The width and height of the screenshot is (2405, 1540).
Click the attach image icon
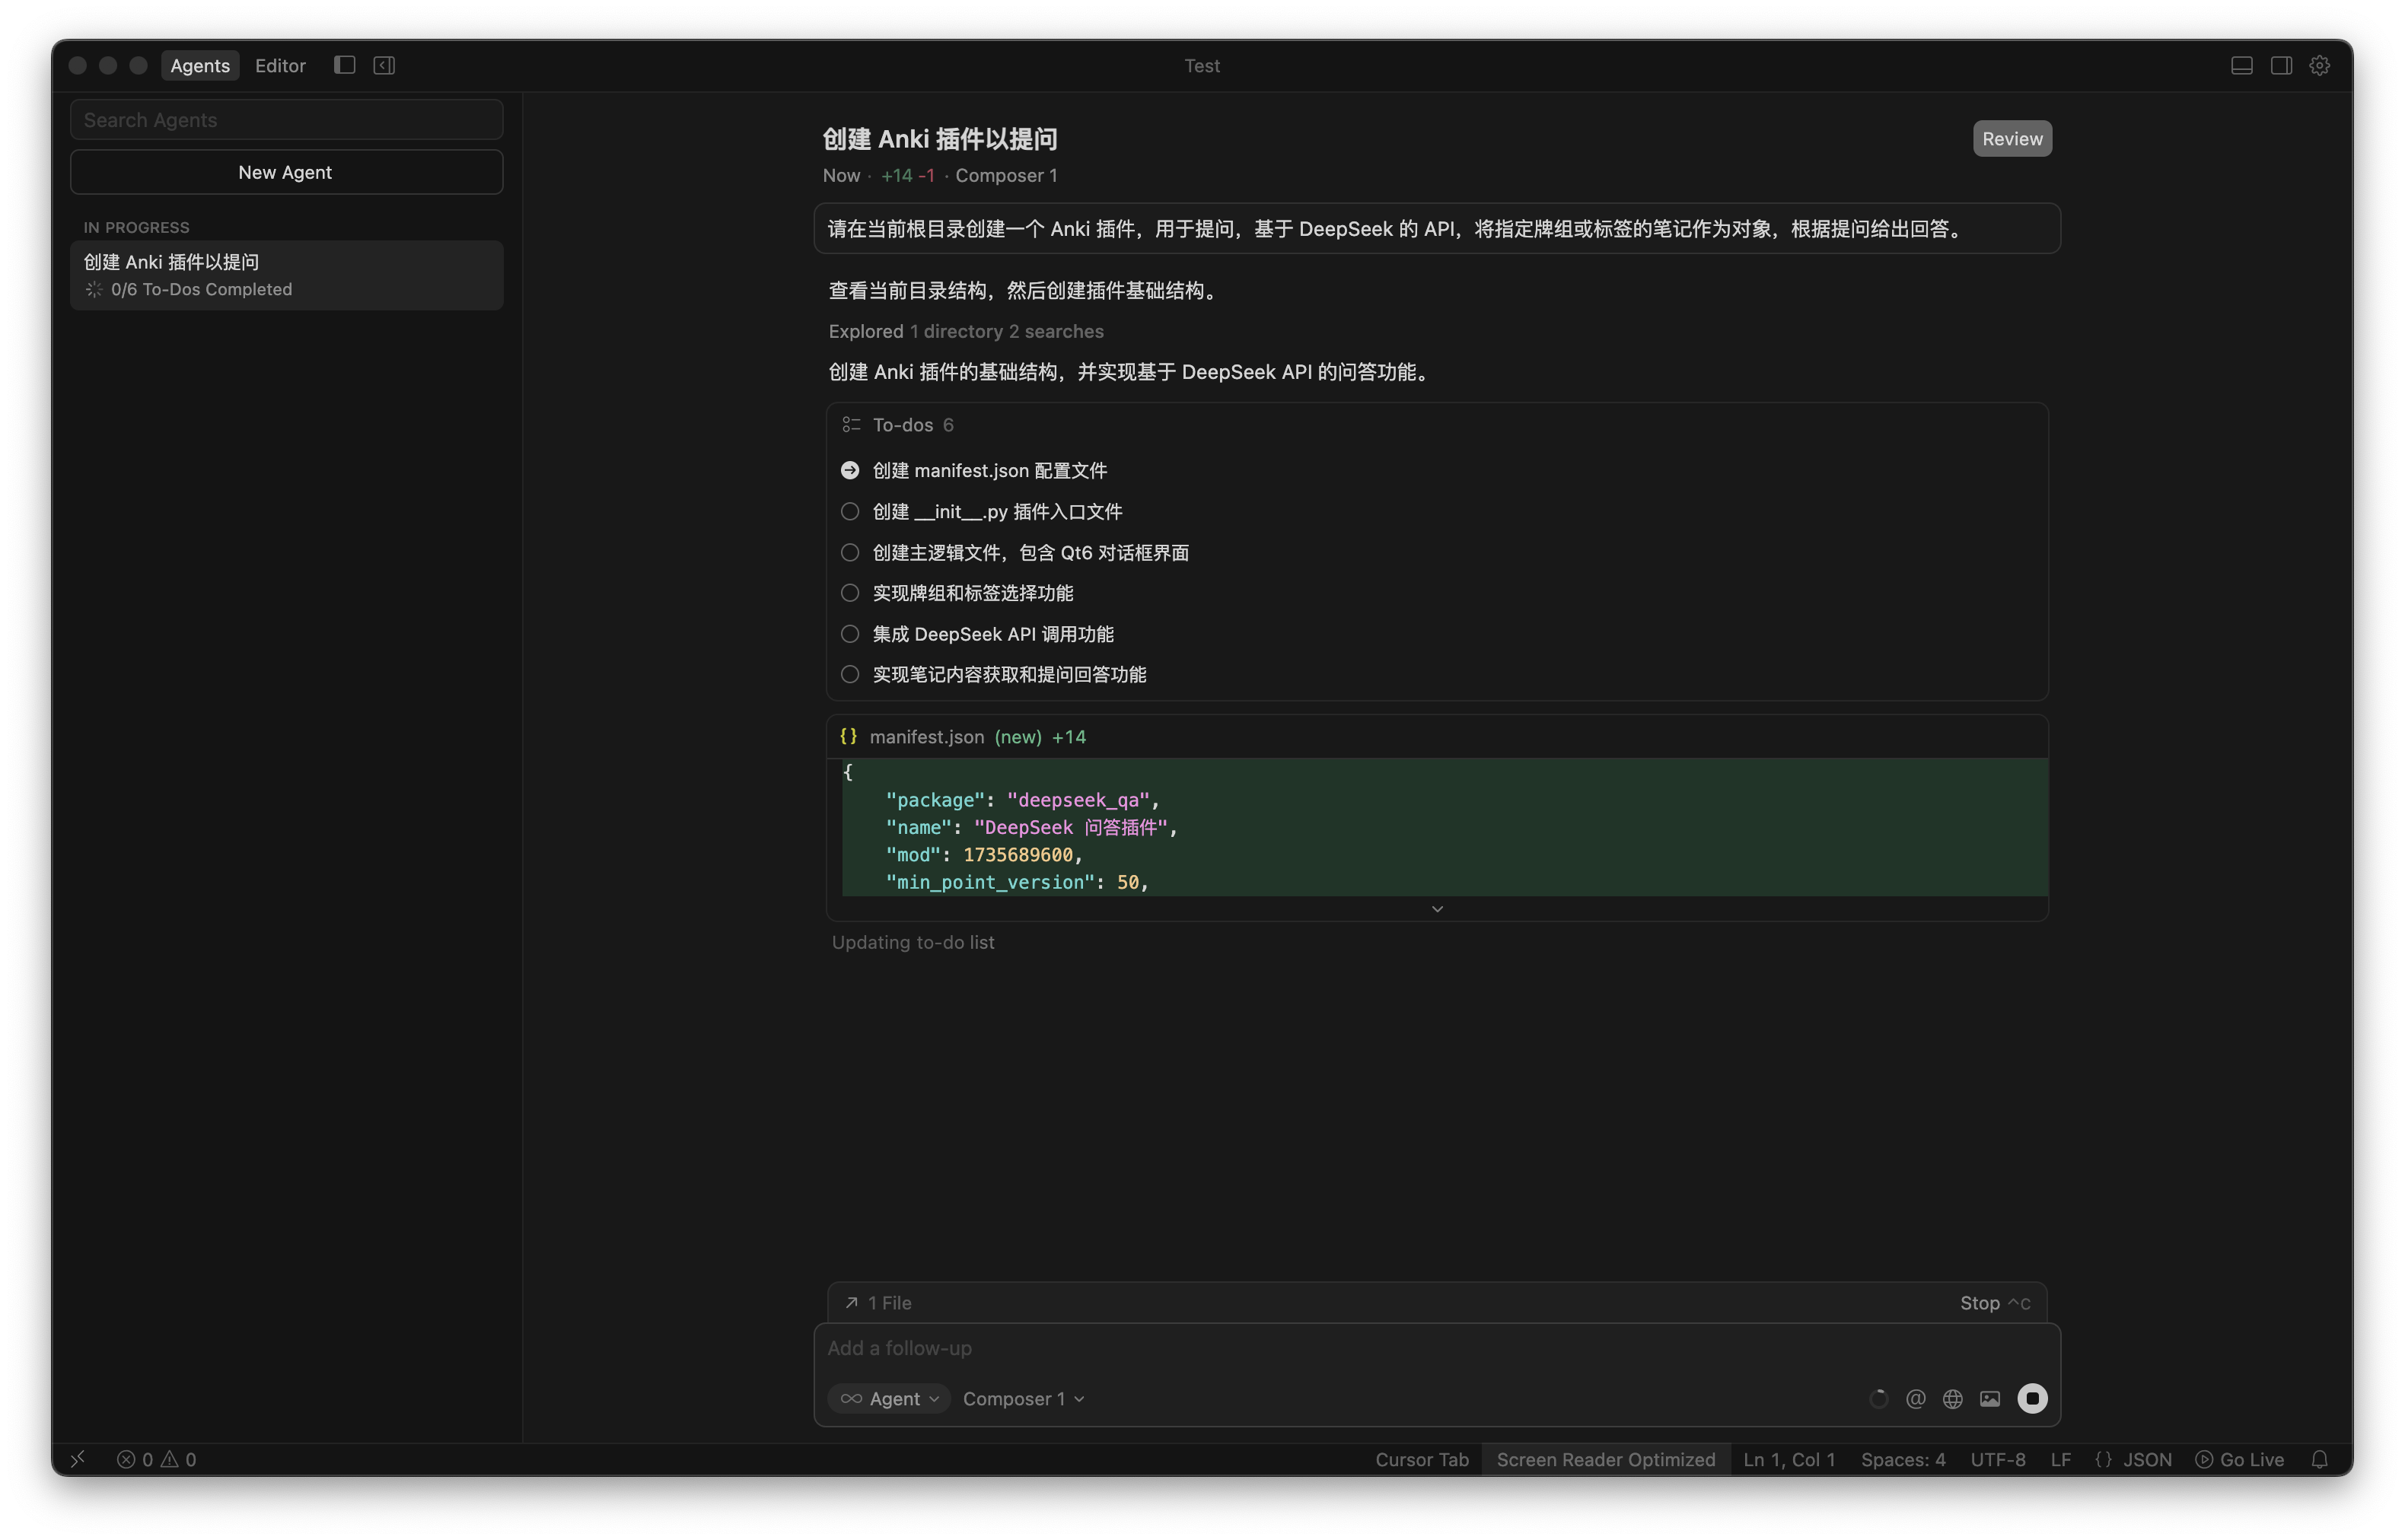tap(1990, 1399)
